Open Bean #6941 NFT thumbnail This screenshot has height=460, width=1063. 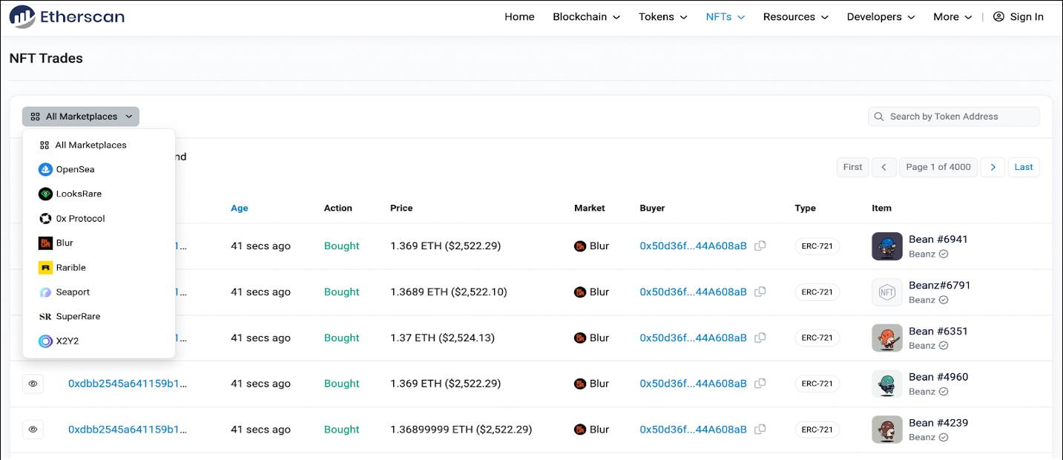(887, 246)
